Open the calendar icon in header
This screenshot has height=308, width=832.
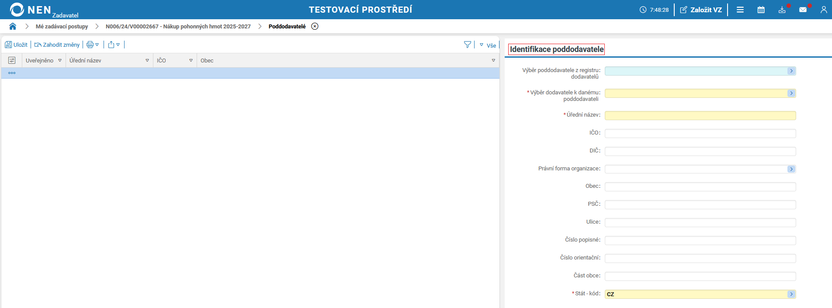(761, 10)
